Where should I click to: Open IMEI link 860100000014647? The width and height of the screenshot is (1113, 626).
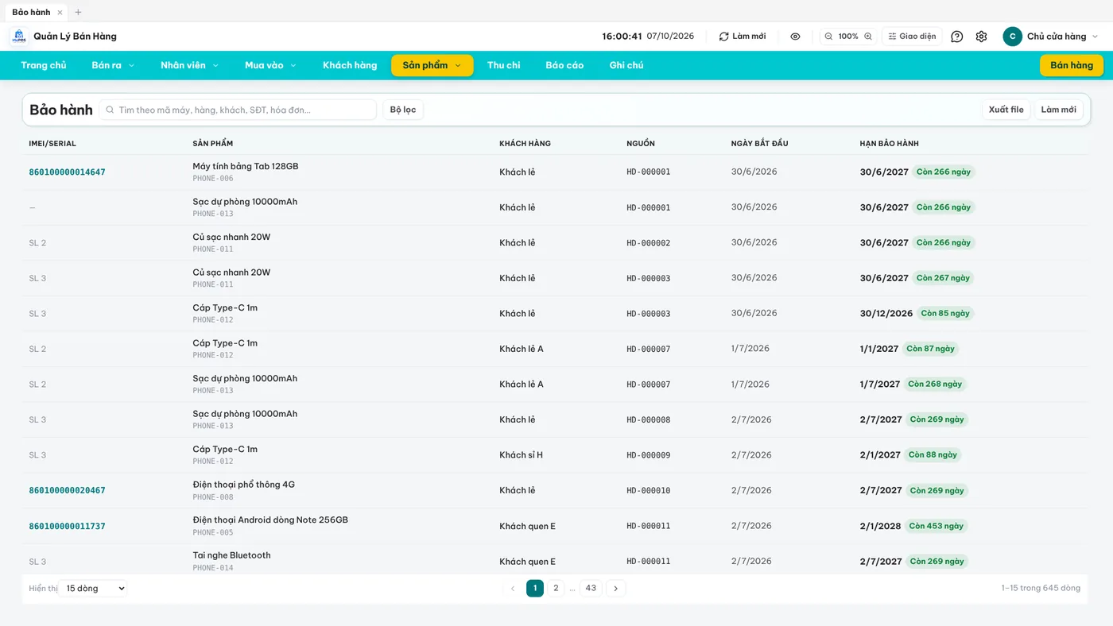(67, 172)
